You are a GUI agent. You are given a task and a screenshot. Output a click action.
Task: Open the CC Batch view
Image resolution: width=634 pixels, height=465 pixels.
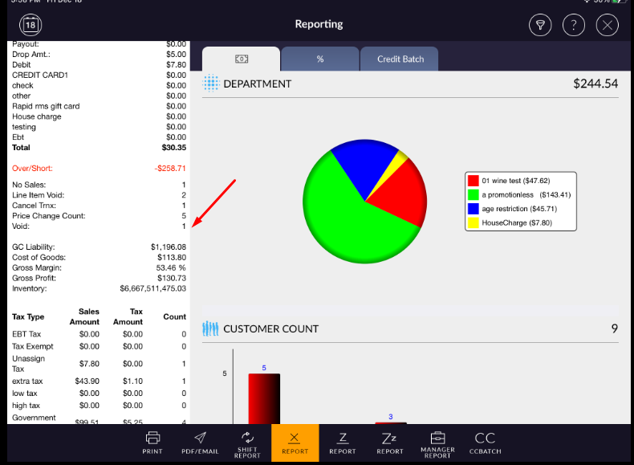pos(485,443)
